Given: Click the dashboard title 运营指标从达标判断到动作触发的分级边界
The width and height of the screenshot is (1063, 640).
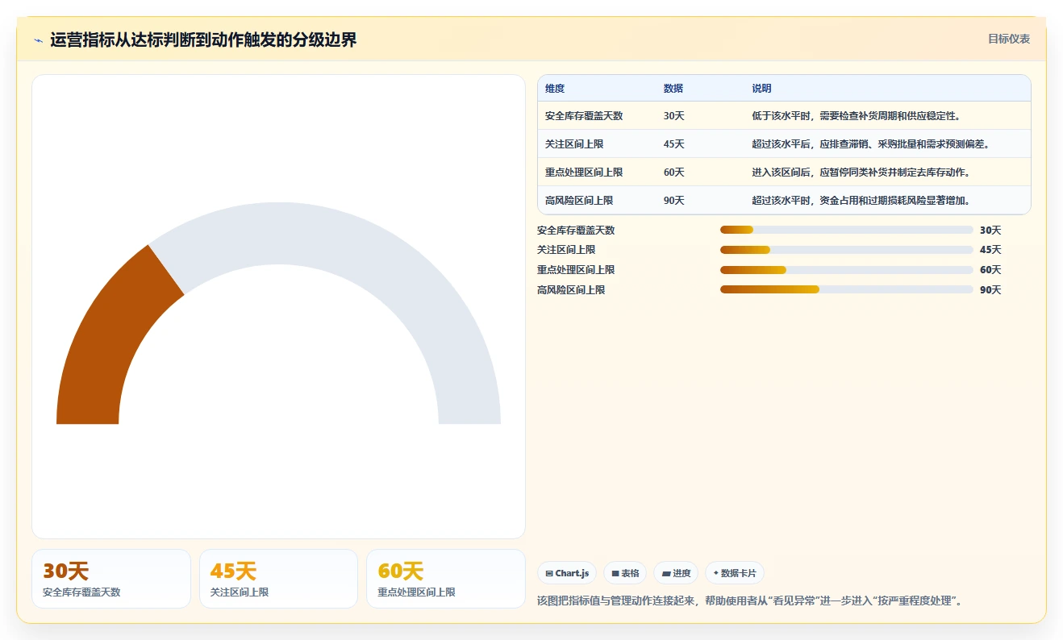Looking at the screenshot, I should (x=203, y=40).
